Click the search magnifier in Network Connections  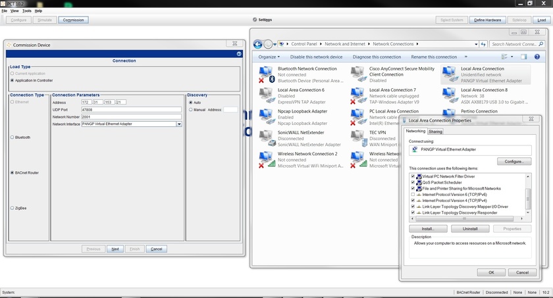coord(541,44)
